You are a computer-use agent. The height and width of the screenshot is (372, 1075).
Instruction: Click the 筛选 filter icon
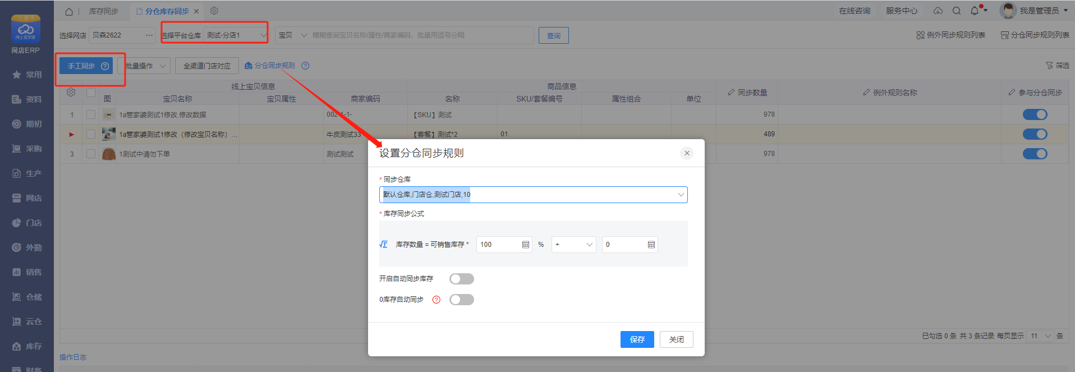(x=1049, y=66)
